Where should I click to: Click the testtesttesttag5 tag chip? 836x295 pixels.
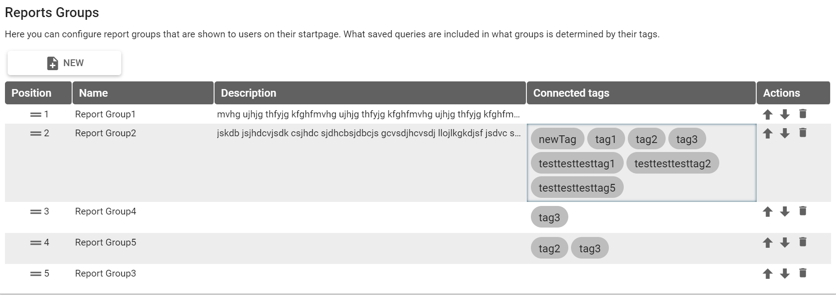pos(577,188)
